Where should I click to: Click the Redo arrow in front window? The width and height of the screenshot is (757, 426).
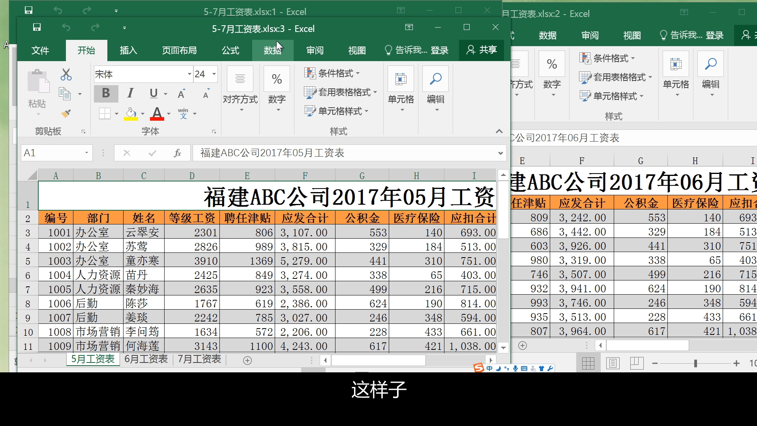point(95,27)
